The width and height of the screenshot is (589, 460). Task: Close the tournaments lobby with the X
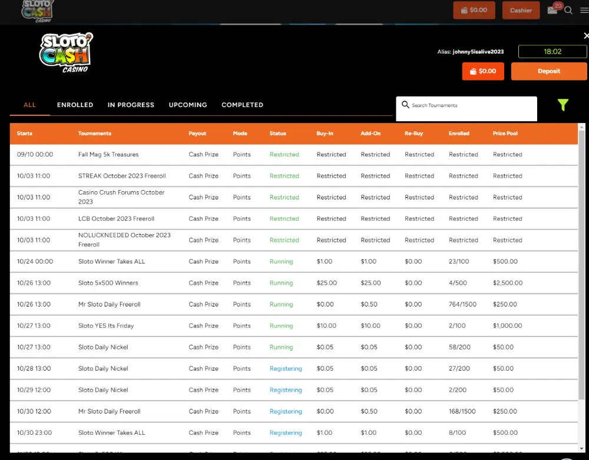[x=586, y=36]
